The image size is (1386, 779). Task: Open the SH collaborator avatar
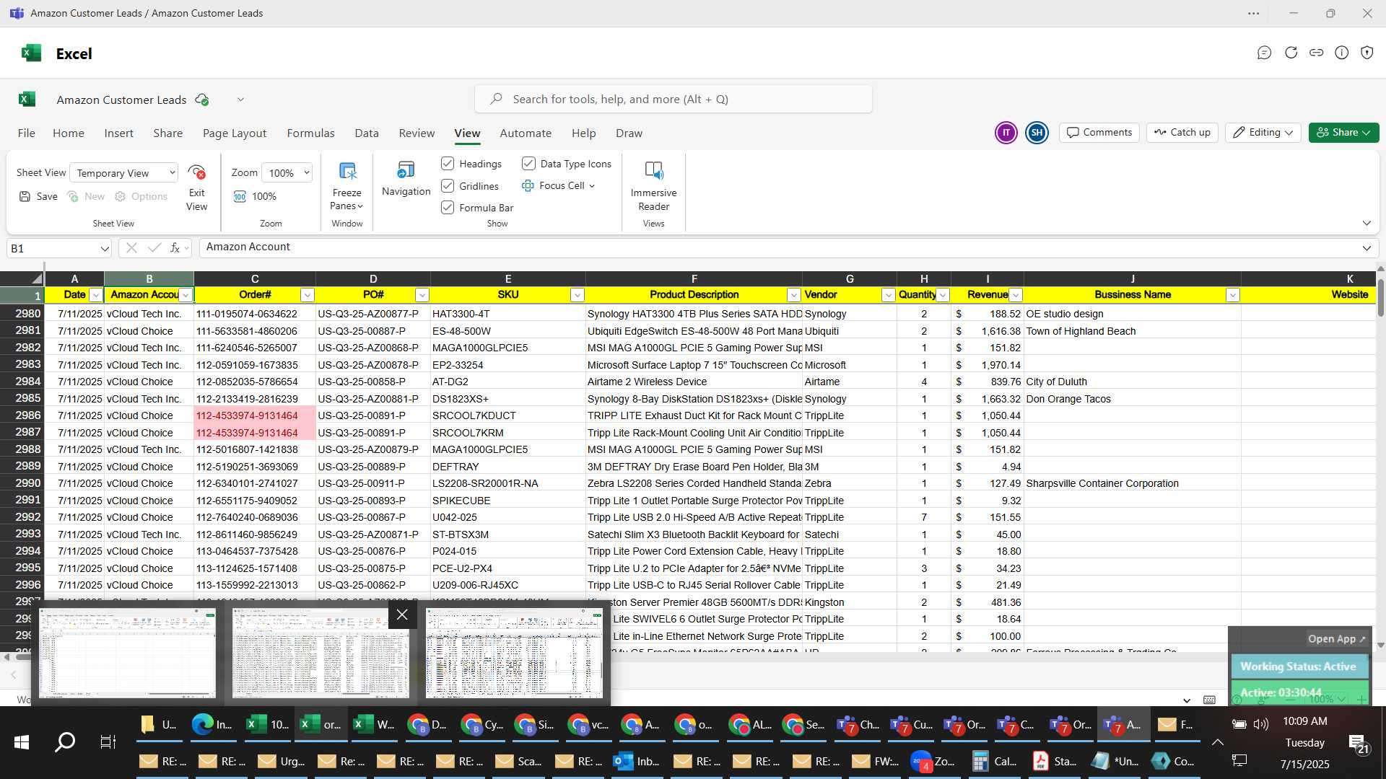point(1037,133)
